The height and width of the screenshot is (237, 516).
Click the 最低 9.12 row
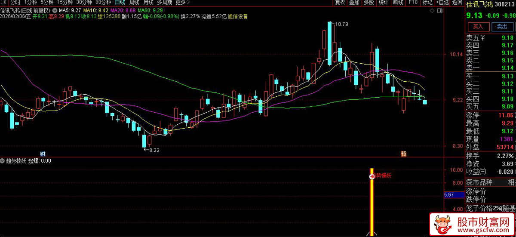click(491, 131)
